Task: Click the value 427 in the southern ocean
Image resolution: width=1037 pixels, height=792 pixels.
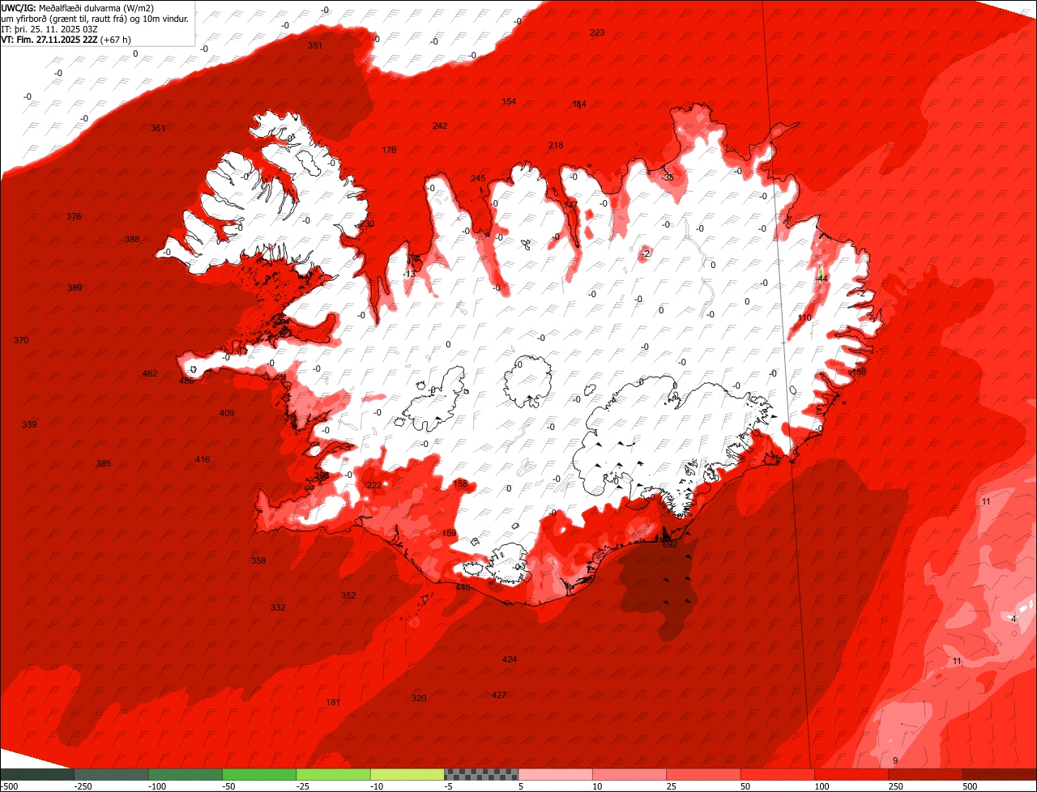Action: tap(499, 695)
